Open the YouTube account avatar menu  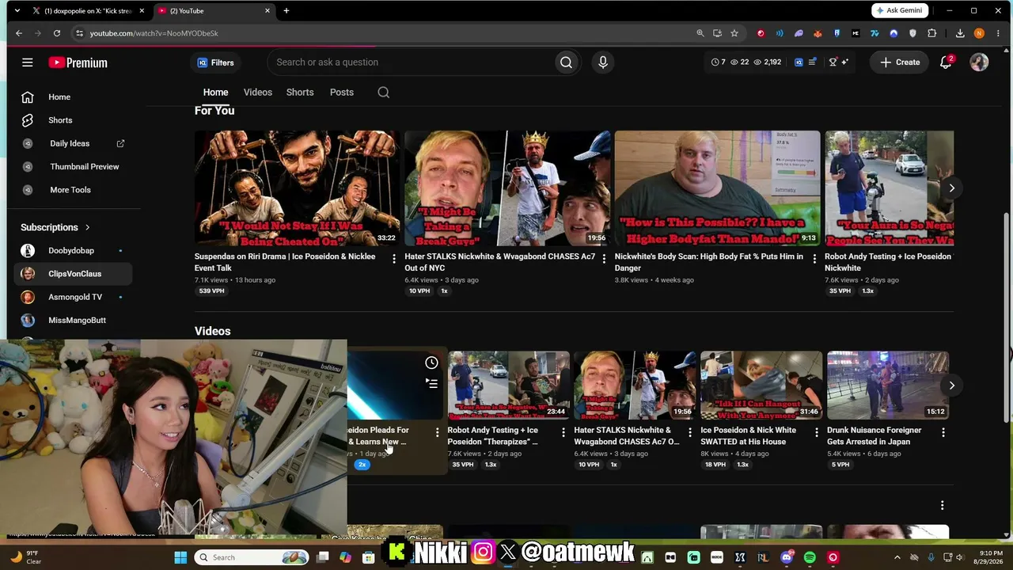click(x=979, y=63)
